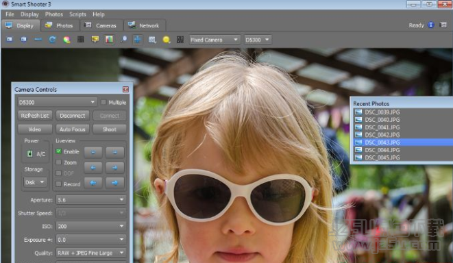Click the medium right arrow beside Zoom
Viewport: 453px width, 263px height.
pyautogui.click(x=114, y=167)
